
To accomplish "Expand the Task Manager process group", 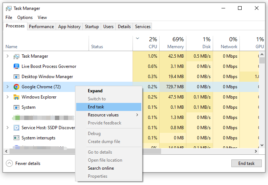I will pos(7,56).
